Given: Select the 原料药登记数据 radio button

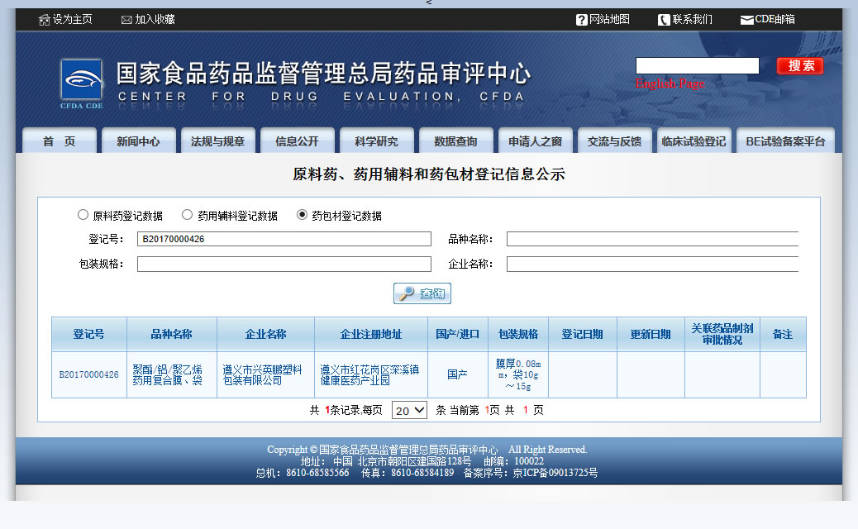Looking at the screenshot, I should coord(83,215).
